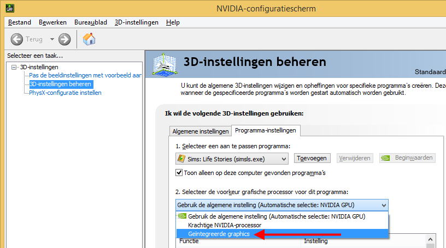Viewport: 446px width, 248px height.
Task: Click the NVIDIA app icon in title bar
Action: [10, 8]
